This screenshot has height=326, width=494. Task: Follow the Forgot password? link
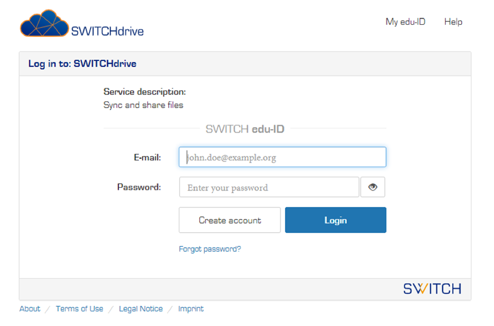(x=210, y=249)
